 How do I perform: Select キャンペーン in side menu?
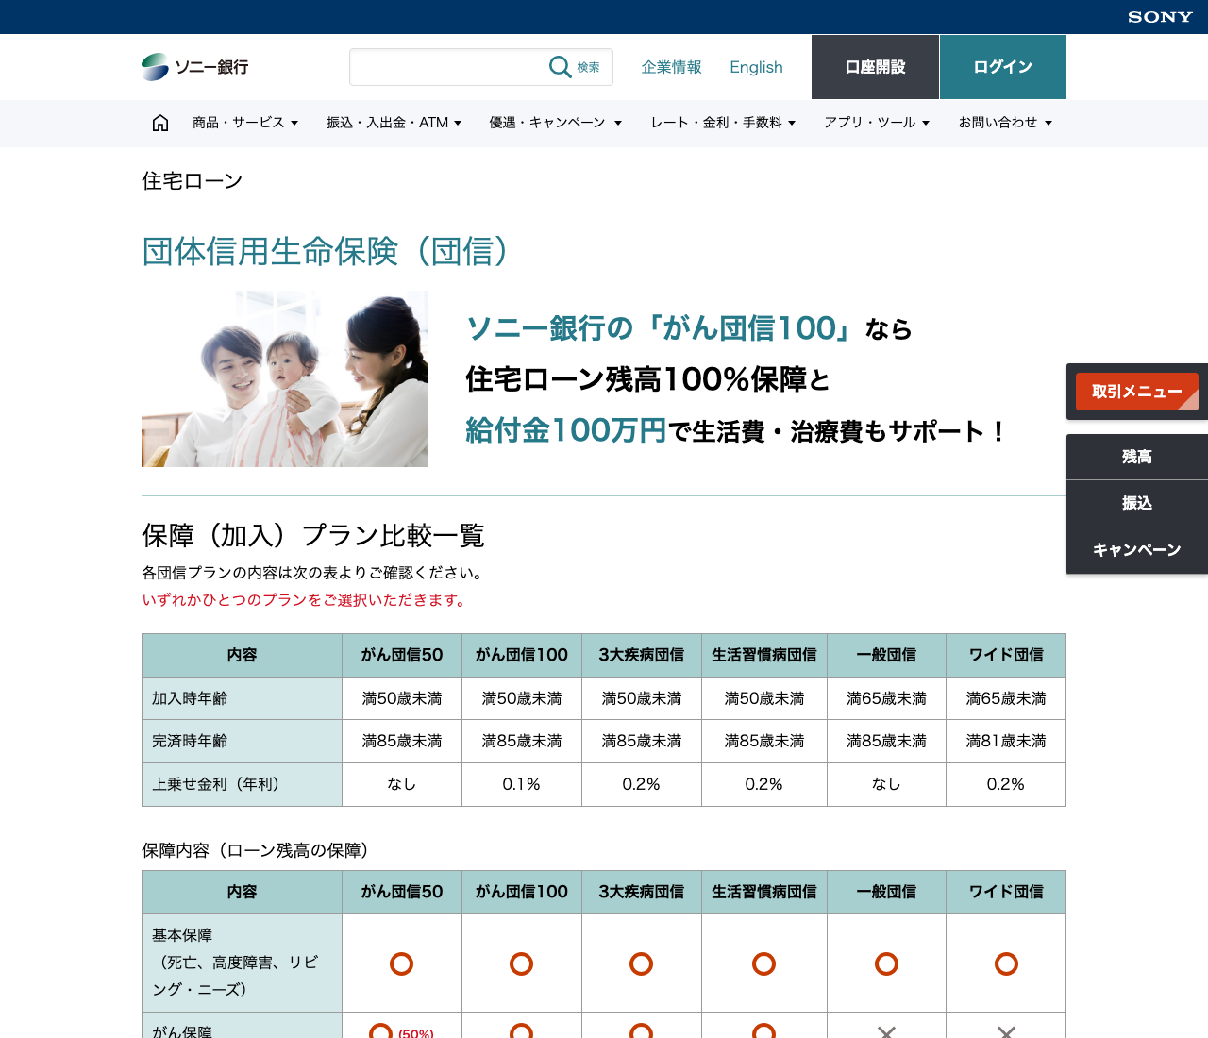(x=1137, y=550)
